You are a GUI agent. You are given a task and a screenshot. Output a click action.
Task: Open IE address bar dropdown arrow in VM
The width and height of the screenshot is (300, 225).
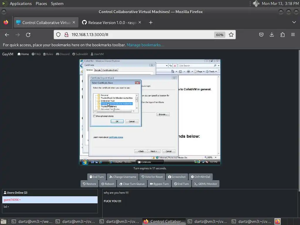[167, 66]
